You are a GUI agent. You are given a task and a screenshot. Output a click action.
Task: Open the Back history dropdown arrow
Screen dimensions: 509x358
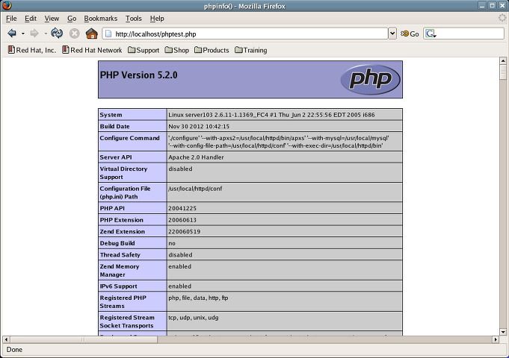click(22, 34)
